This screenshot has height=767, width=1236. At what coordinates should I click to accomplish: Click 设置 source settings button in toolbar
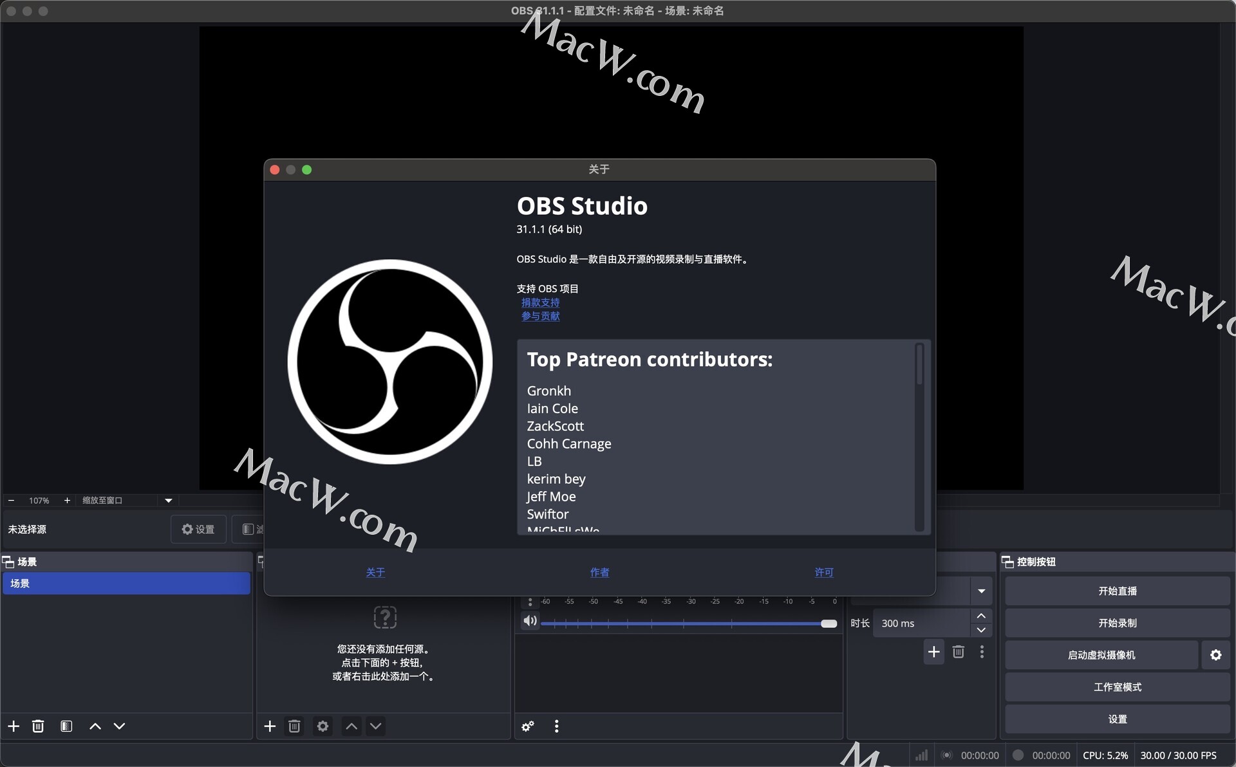point(198,529)
